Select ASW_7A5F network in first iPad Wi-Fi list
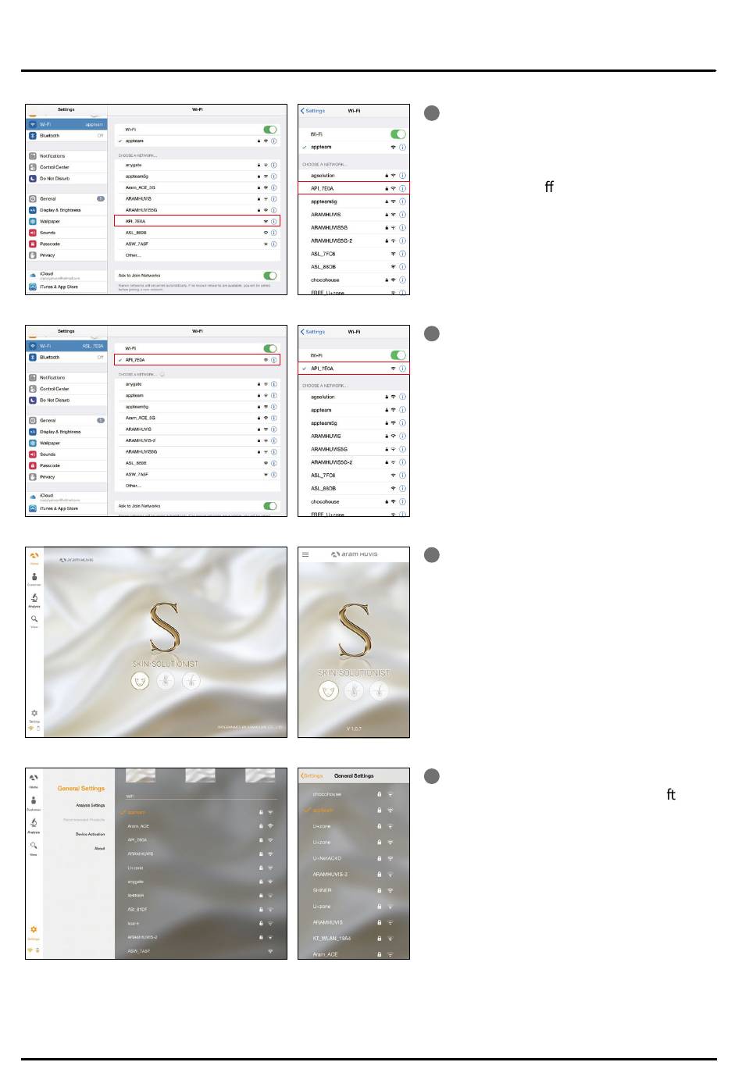Viewport: 742px width, 1087px height. coord(197,244)
